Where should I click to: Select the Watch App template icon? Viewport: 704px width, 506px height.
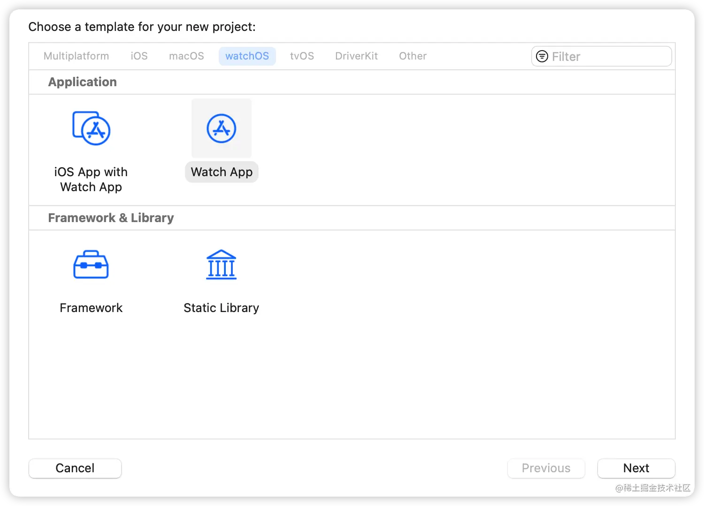222,128
